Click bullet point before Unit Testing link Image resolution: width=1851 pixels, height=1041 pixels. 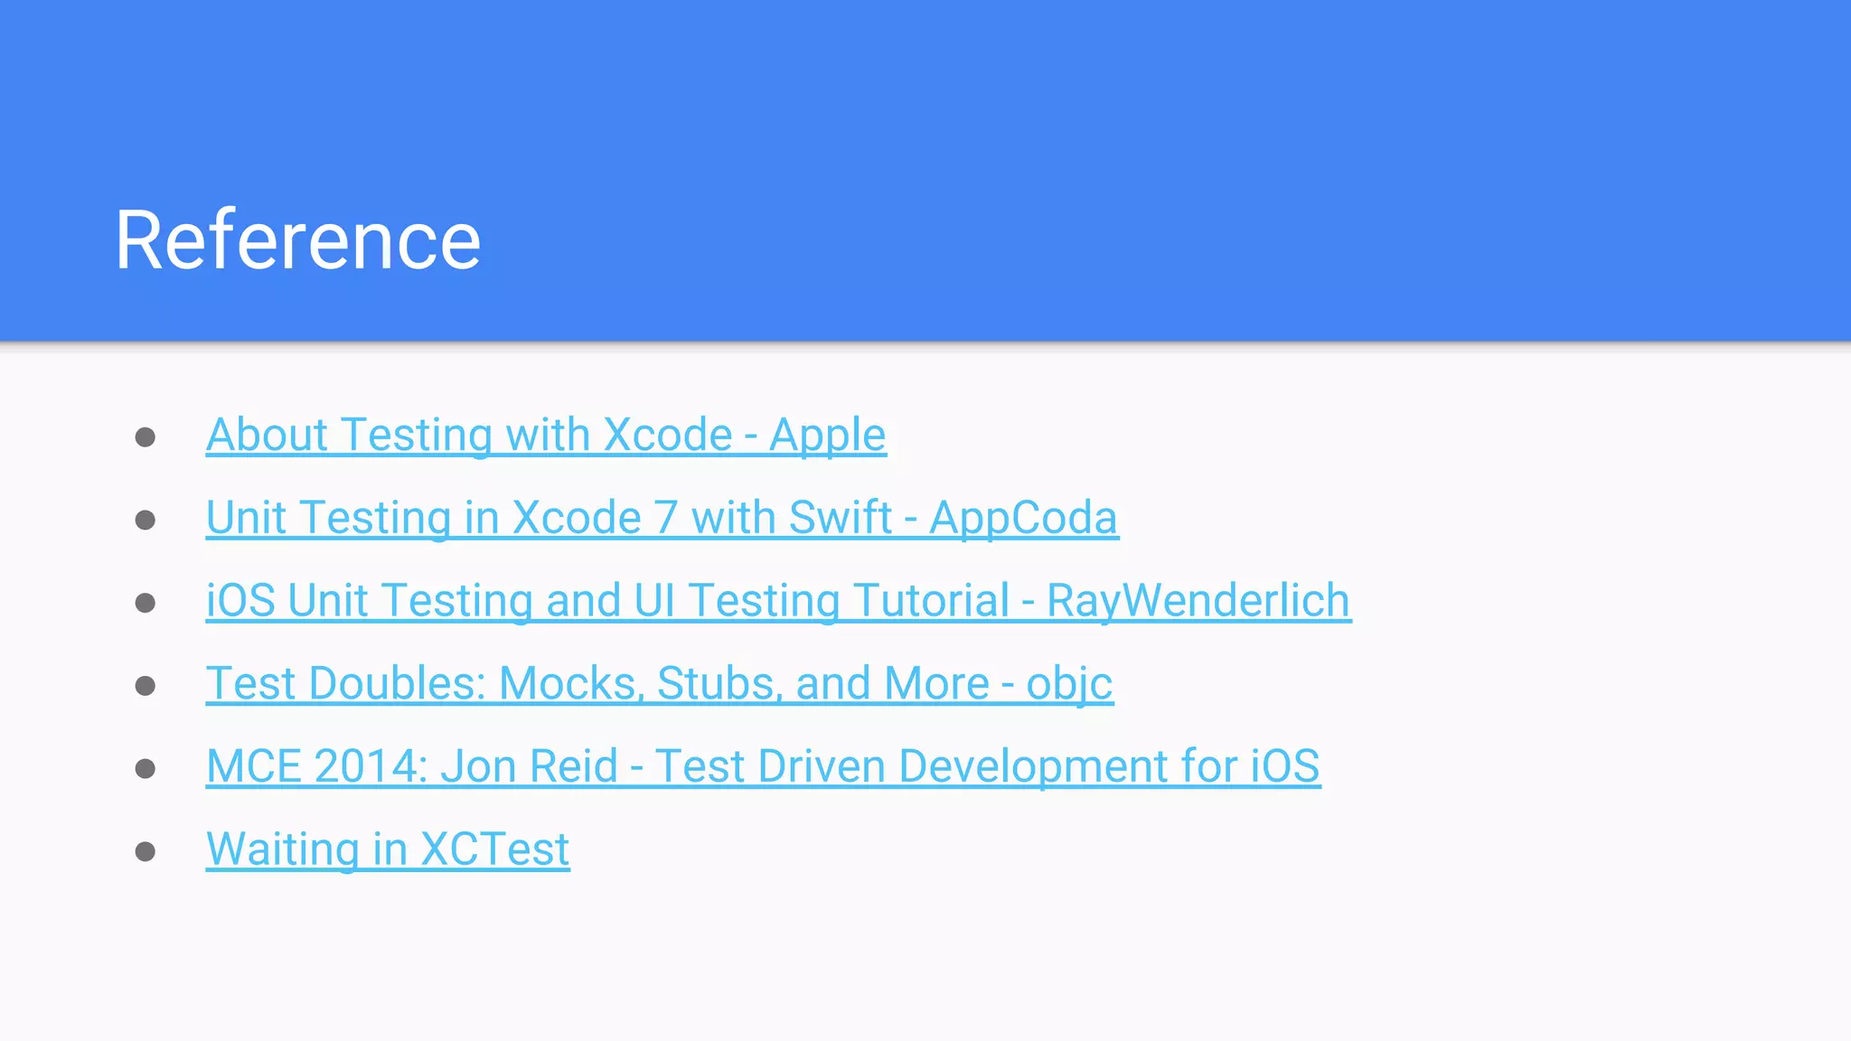[146, 520]
